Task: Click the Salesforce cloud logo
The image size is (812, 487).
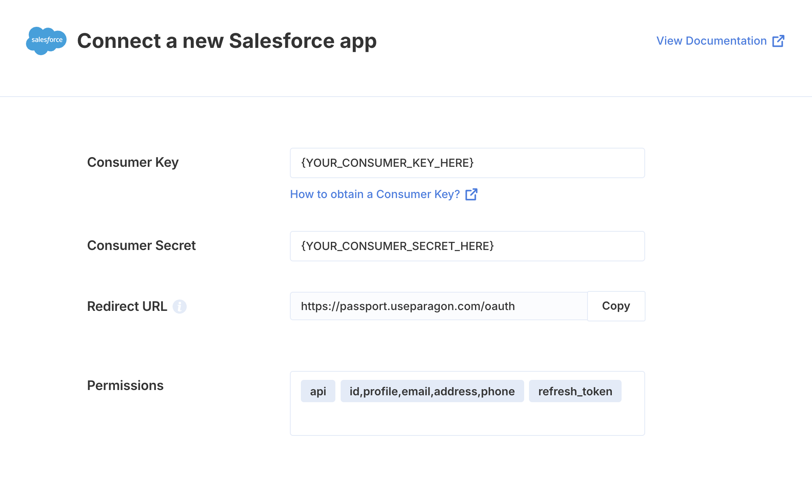Action: (46, 41)
